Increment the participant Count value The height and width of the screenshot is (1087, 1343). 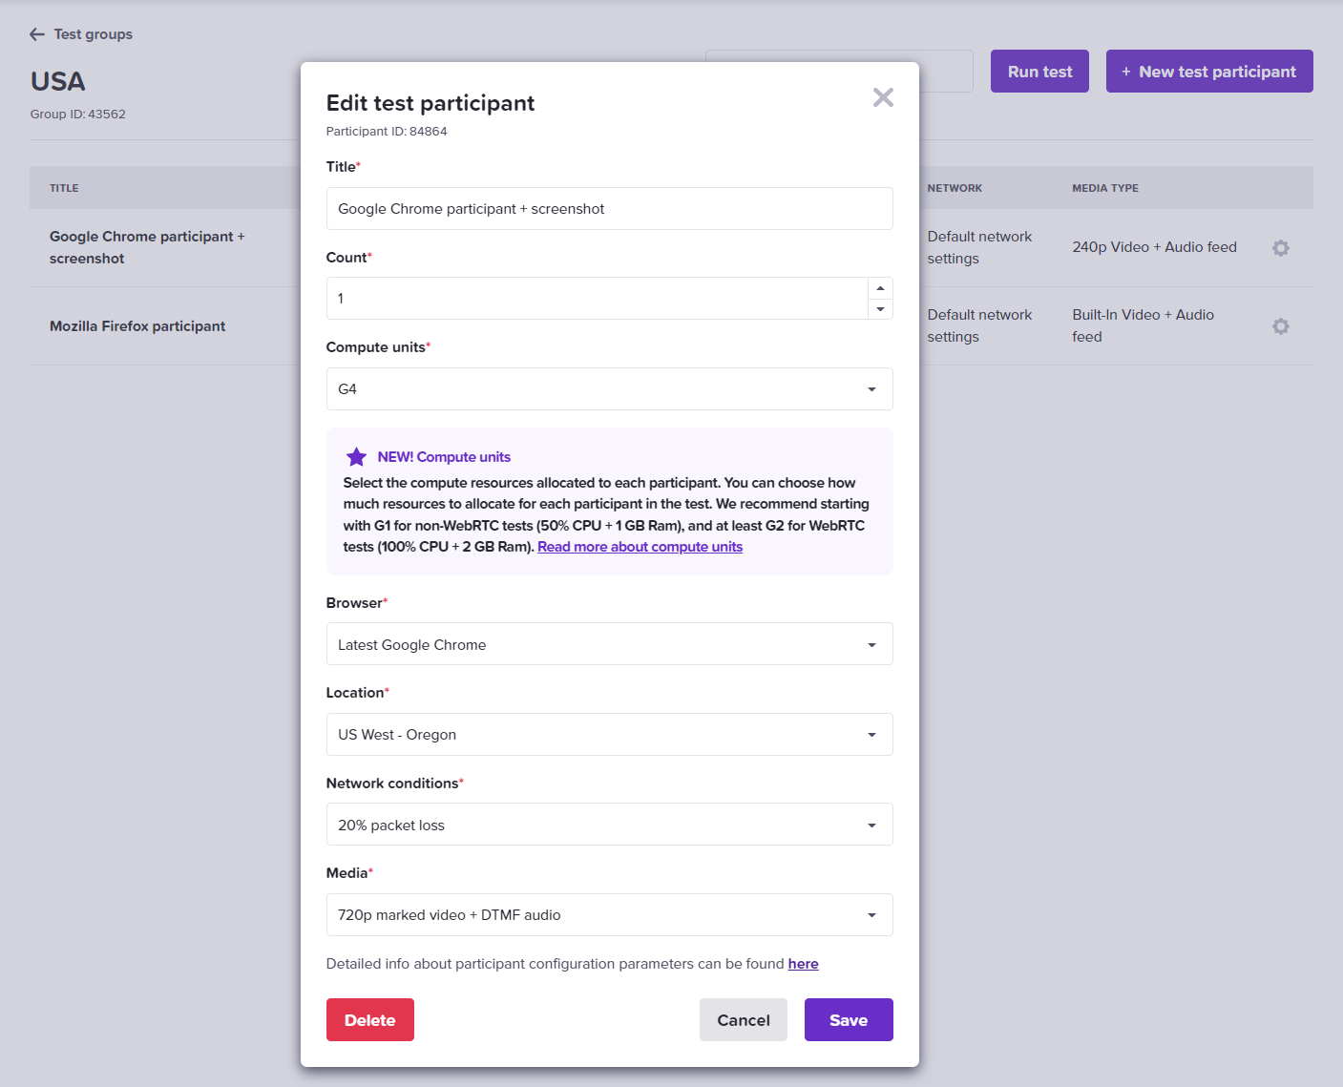pos(879,287)
